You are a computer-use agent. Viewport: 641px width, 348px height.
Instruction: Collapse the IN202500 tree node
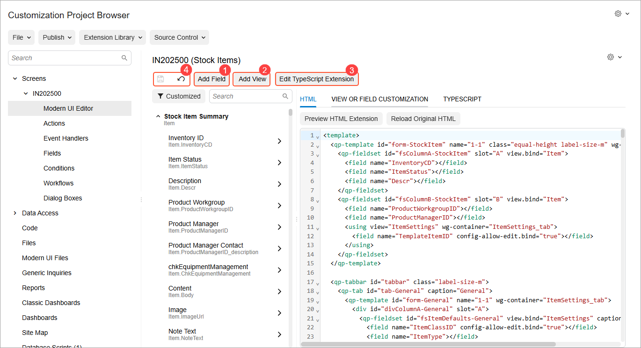26,93
